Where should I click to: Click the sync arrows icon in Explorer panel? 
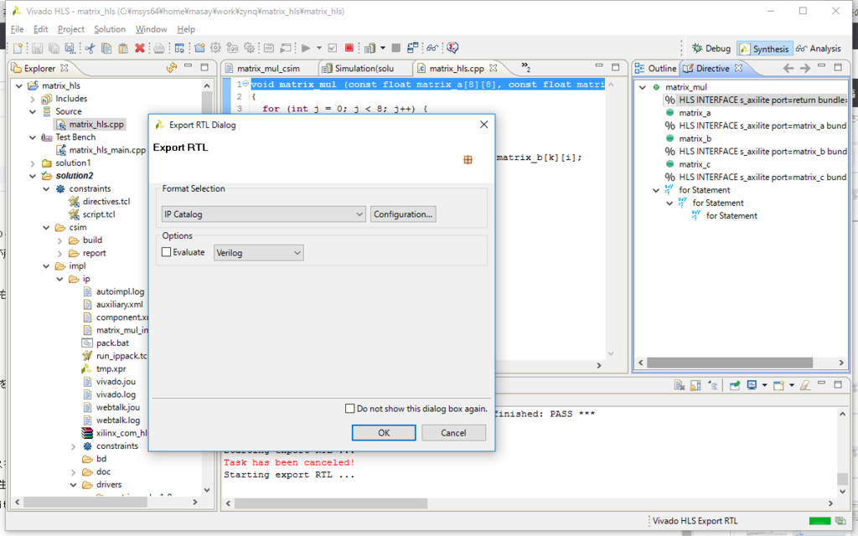coord(171,68)
